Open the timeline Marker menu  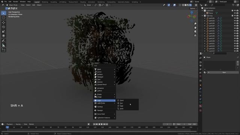click(31, 124)
